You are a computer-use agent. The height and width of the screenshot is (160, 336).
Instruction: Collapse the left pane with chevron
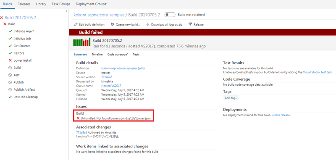tap(66, 11)
